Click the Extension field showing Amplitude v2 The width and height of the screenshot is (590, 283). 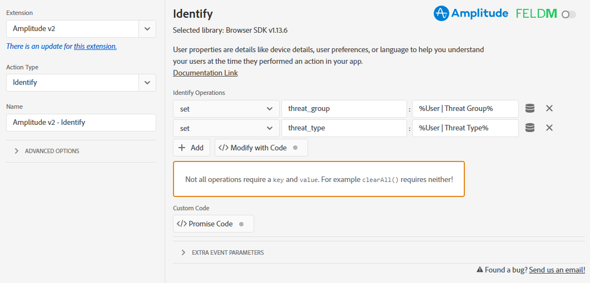pos(73,28)
